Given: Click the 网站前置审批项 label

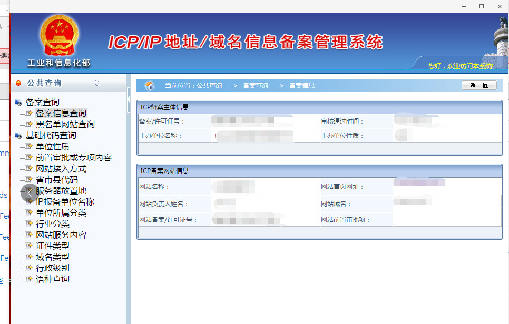Looking at the screenshot, I should click(x=346, y=220).
